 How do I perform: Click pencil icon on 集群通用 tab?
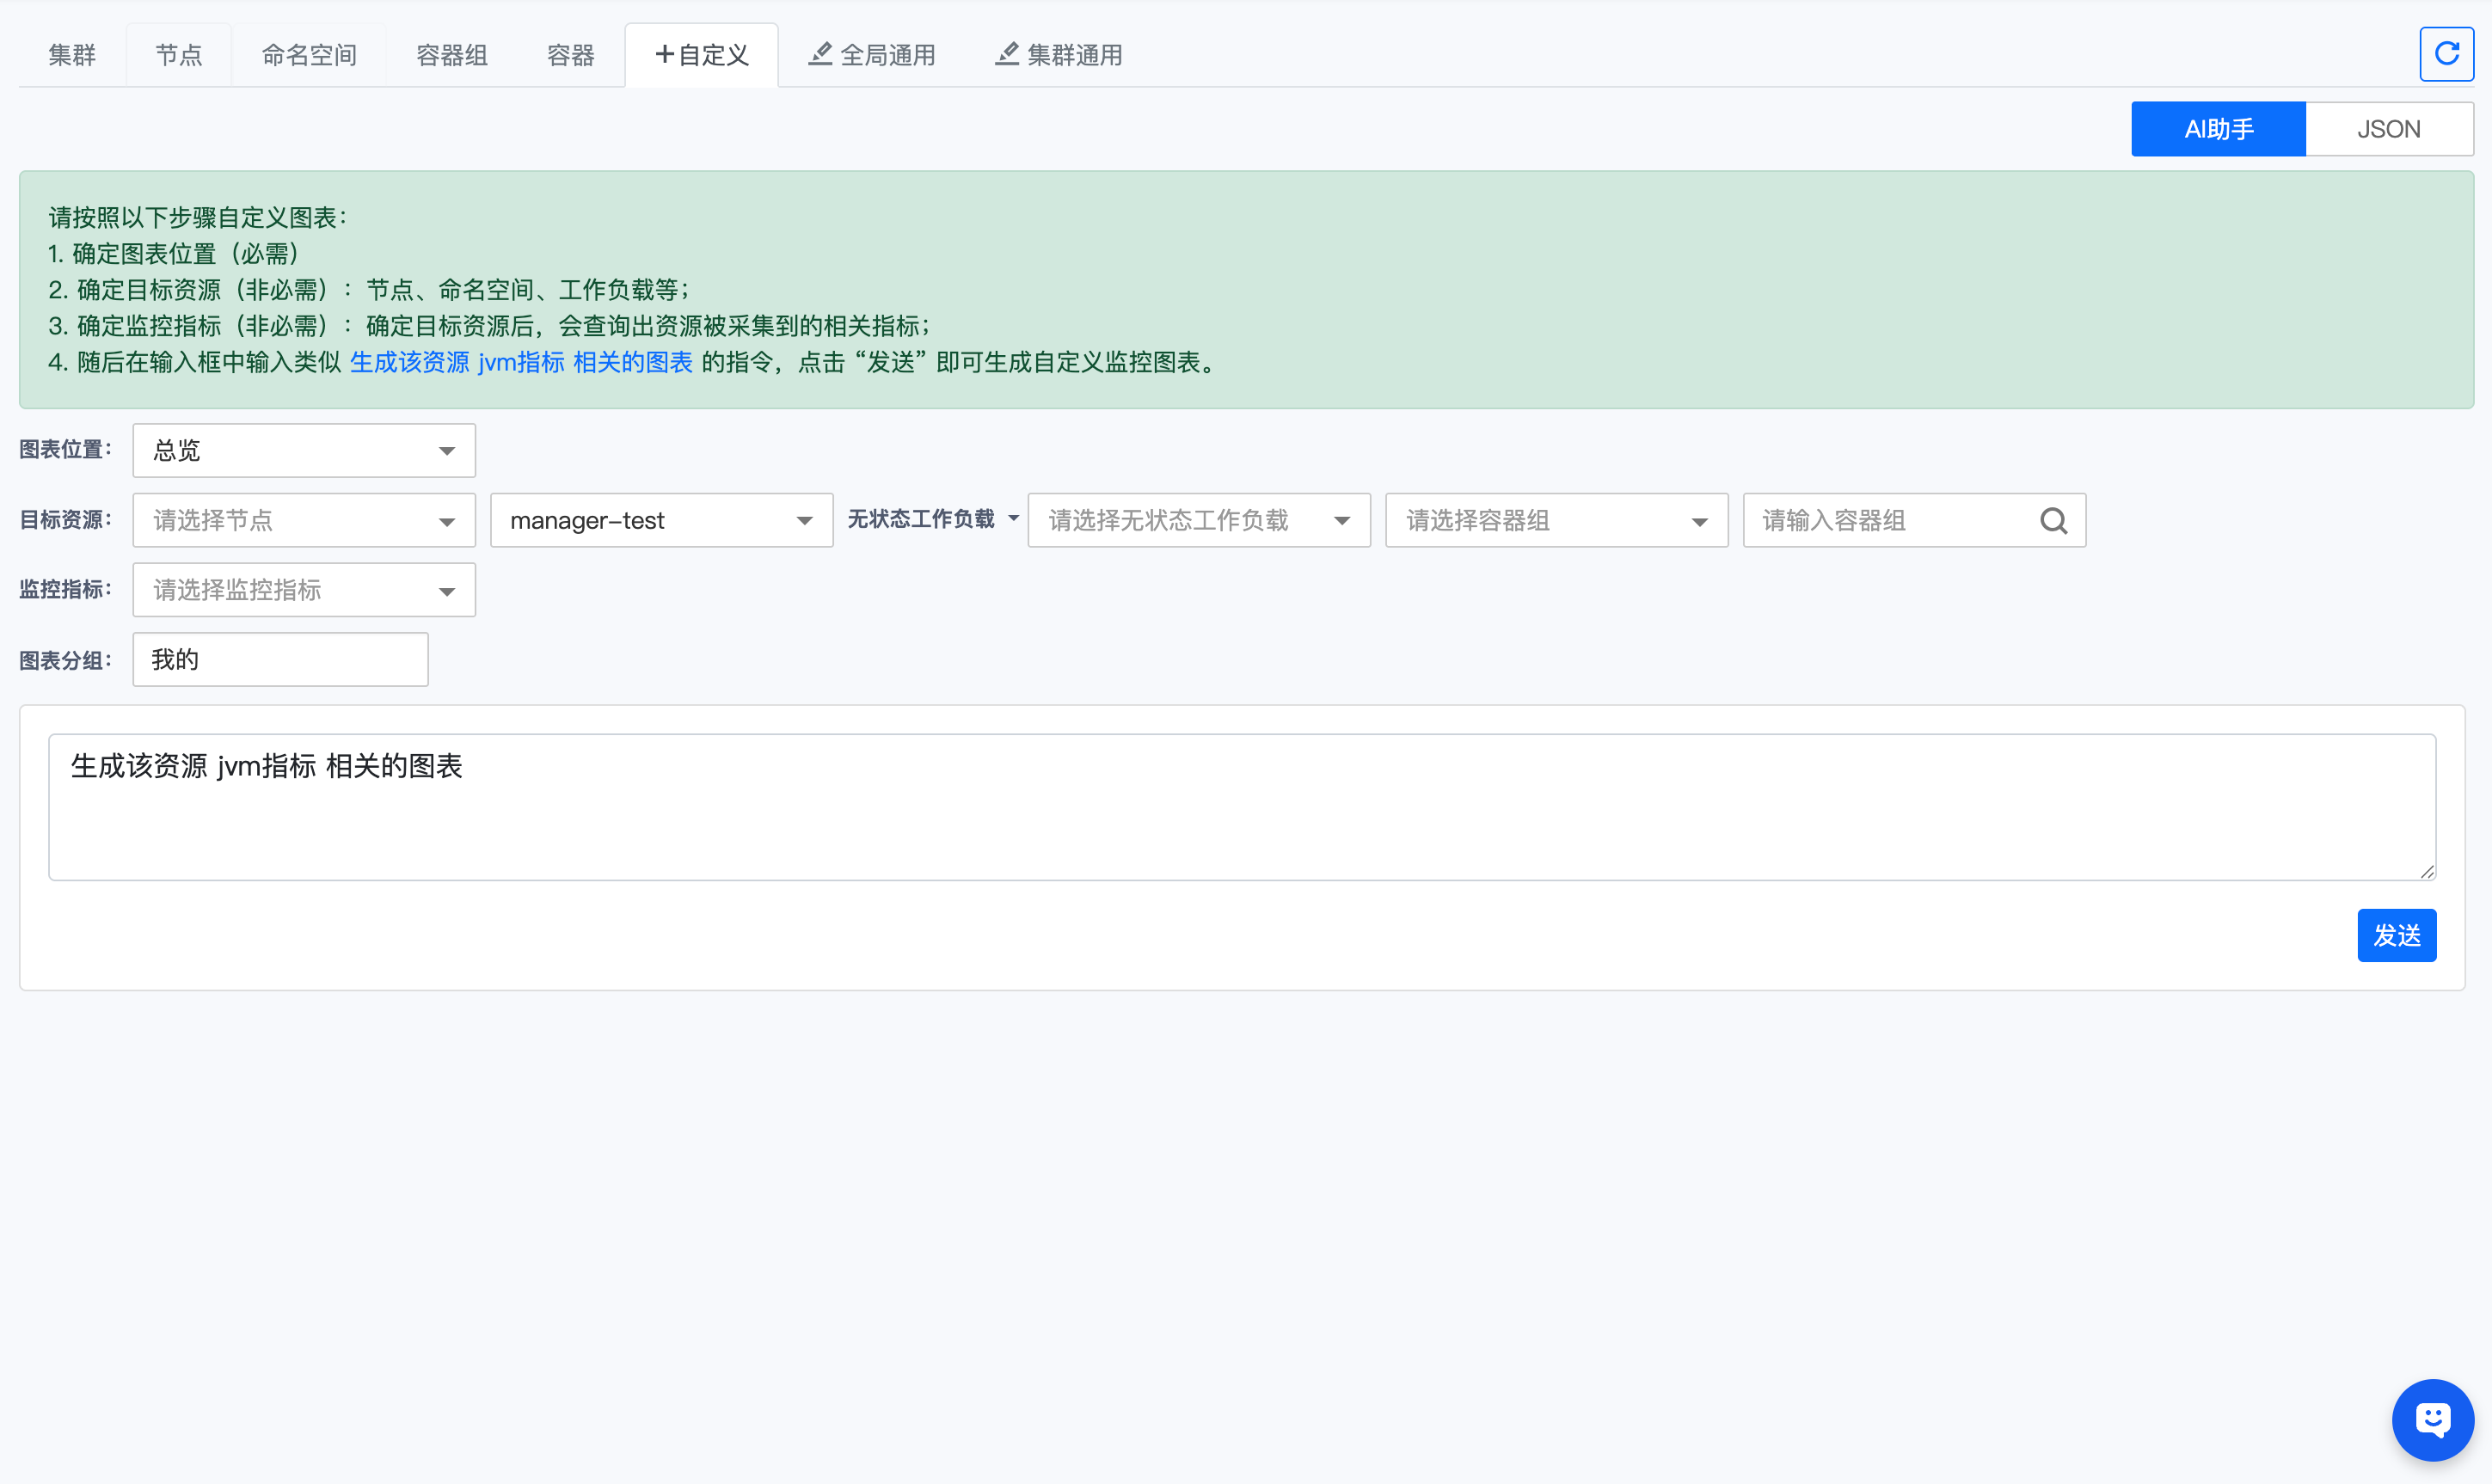click(x=1007, y=54)
